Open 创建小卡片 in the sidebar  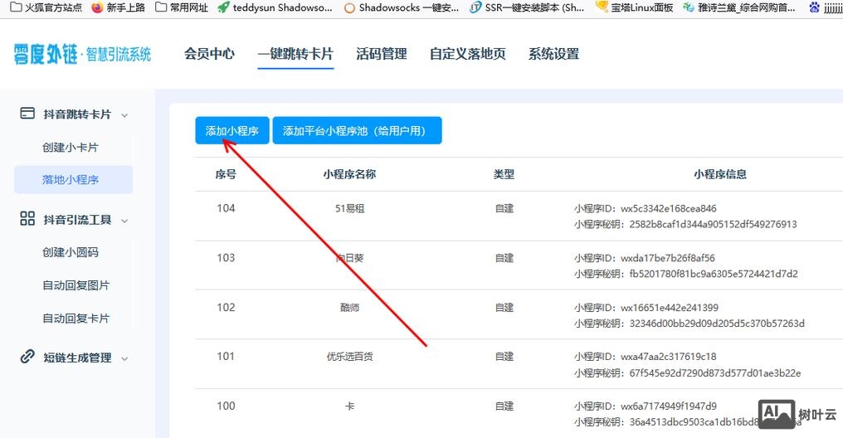71,148
